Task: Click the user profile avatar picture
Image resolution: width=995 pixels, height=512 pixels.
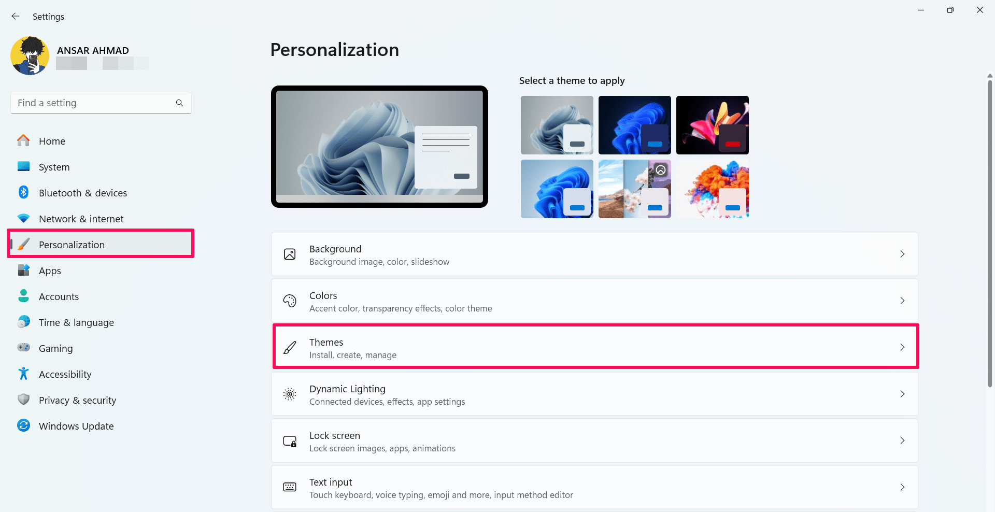Action: [30, 56]
